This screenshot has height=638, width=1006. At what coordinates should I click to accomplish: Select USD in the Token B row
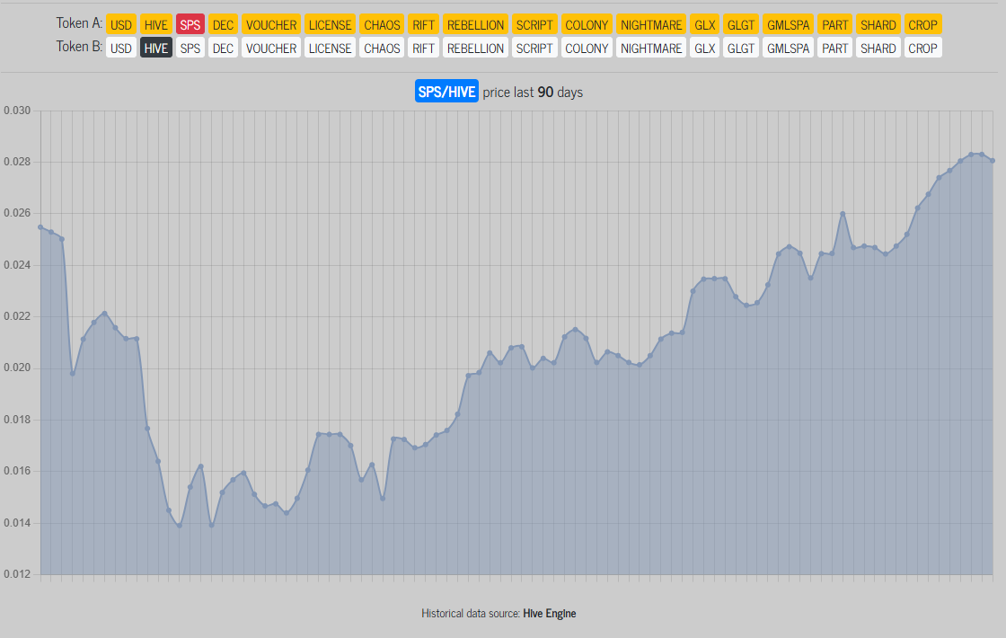120,48
